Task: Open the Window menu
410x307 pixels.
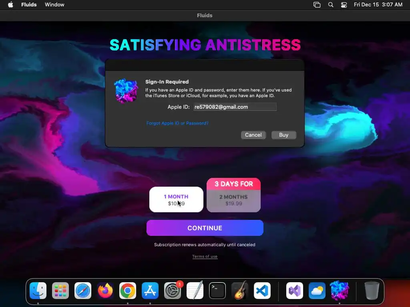Action: (x=54, y=5)
